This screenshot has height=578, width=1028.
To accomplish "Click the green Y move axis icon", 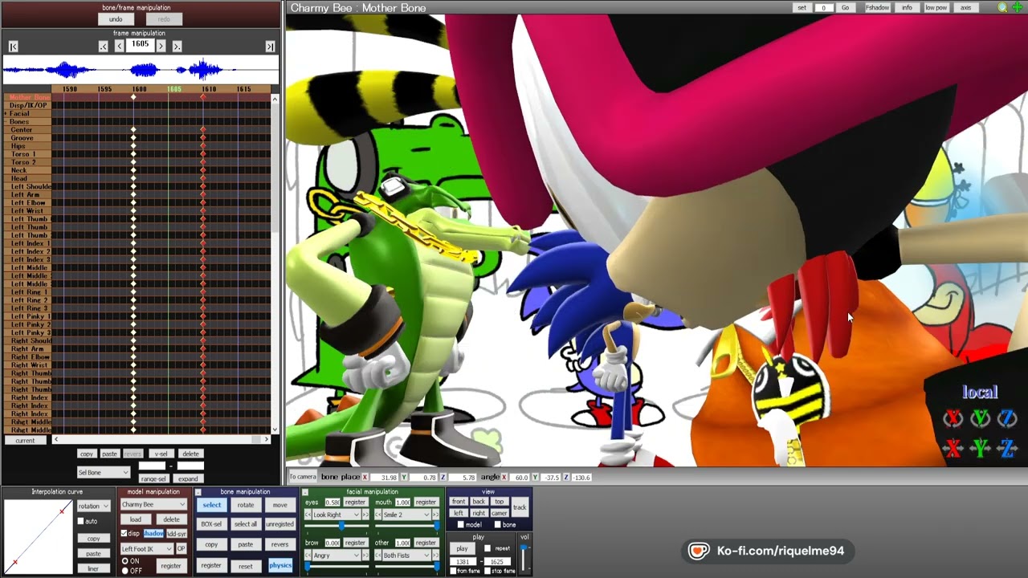I will pos(981,449).
